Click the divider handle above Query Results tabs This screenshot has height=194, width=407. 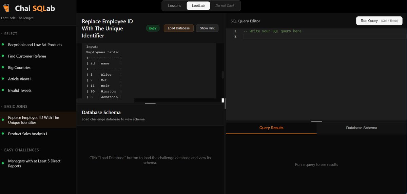tap(316, 121)
